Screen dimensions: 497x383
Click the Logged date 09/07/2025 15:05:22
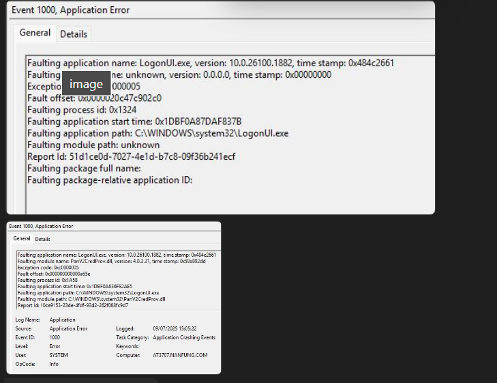(175, 328)
